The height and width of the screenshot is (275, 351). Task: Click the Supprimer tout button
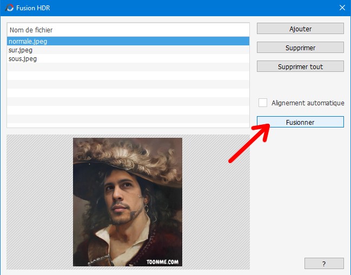click(x=300, y=66)
